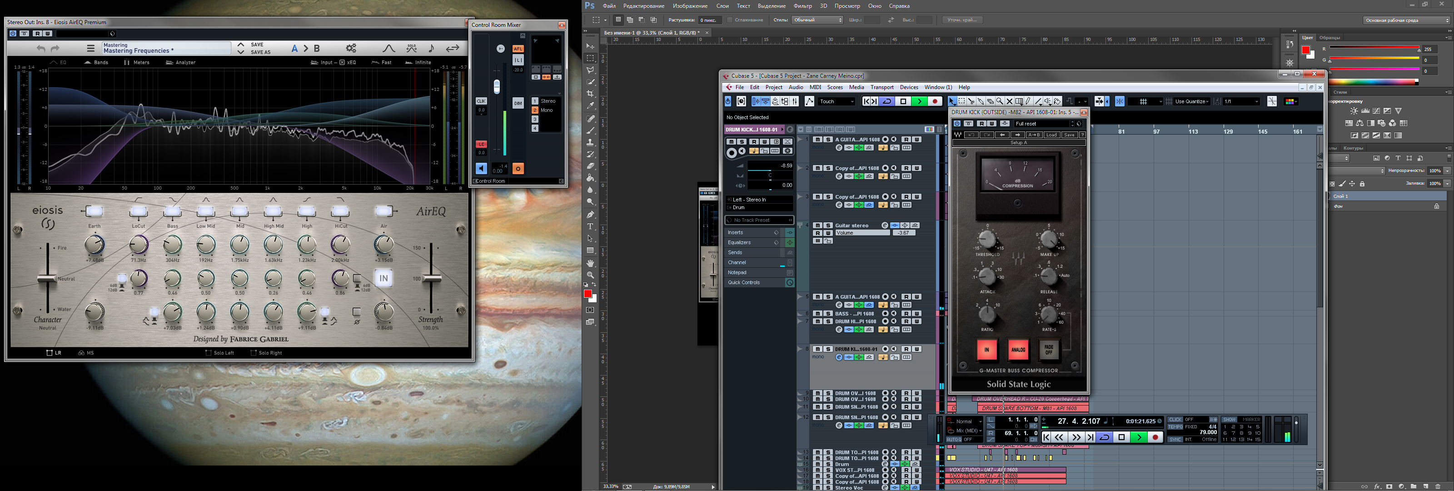Open the Touch automation mode dropdown

pyautogui.click(x=837, y=101)
